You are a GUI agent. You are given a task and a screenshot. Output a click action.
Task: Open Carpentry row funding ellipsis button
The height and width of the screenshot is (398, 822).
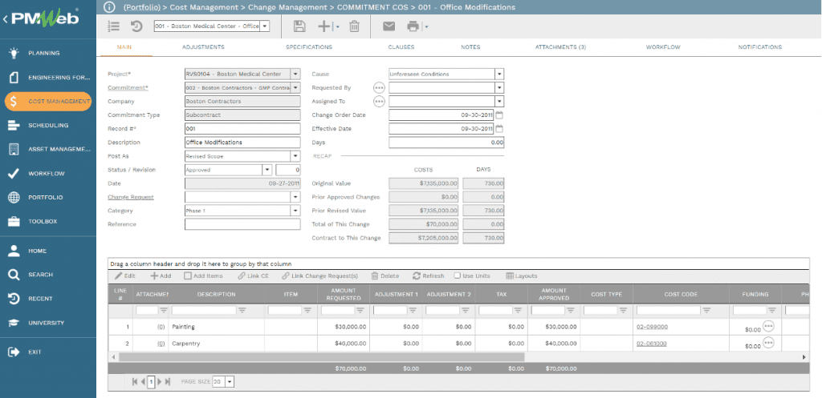pos(768,343)
